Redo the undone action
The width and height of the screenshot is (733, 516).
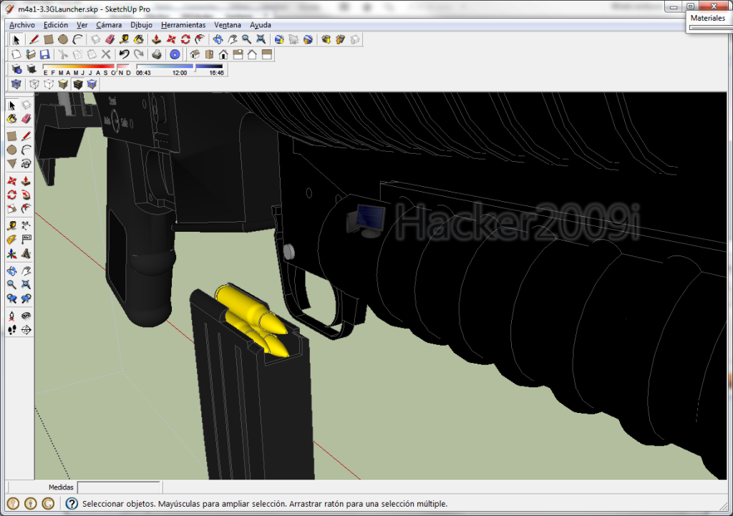(x=139, y=54)
